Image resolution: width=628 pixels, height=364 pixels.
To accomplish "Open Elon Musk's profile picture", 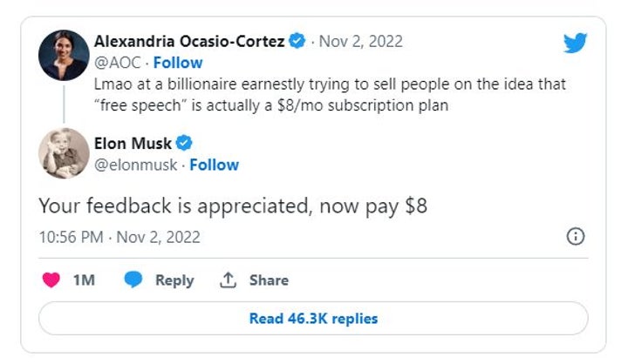I will click(x=64, y=153).
